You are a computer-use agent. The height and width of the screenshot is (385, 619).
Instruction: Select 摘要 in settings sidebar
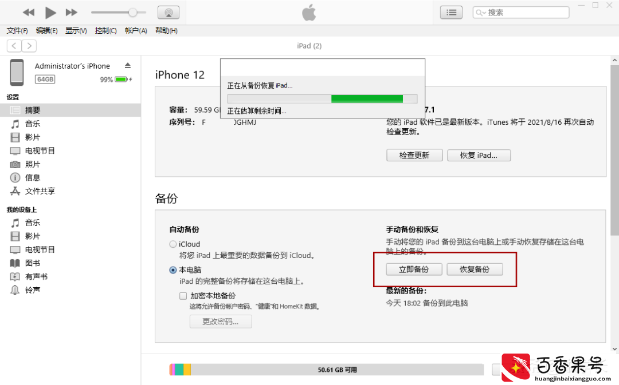[x=70, y=110]
